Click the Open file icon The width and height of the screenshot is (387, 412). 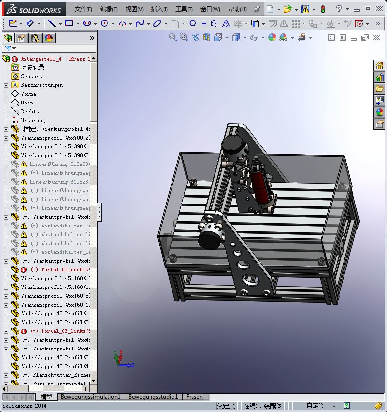287,9
